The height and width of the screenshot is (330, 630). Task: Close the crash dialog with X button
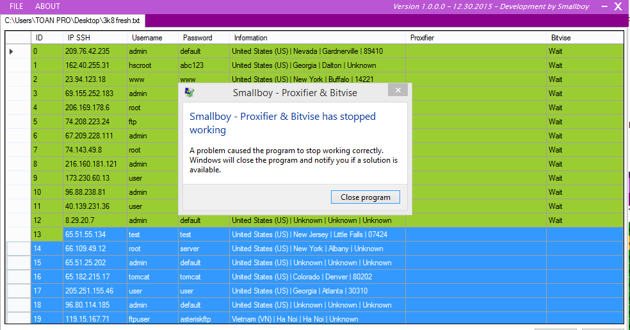398,90
